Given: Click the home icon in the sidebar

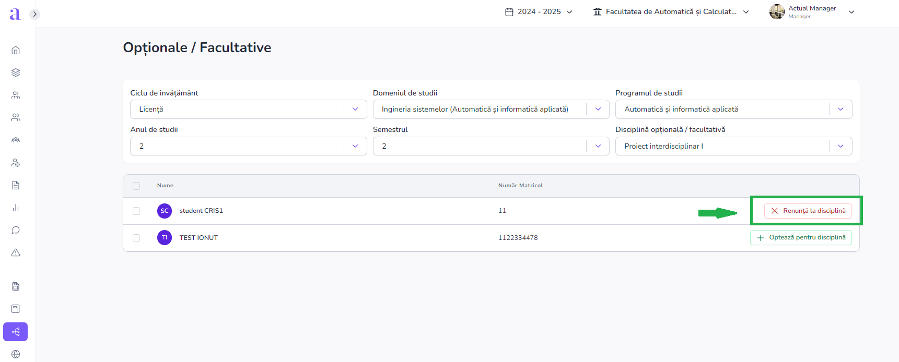Looking at the screenshot, I should point(16,50).
